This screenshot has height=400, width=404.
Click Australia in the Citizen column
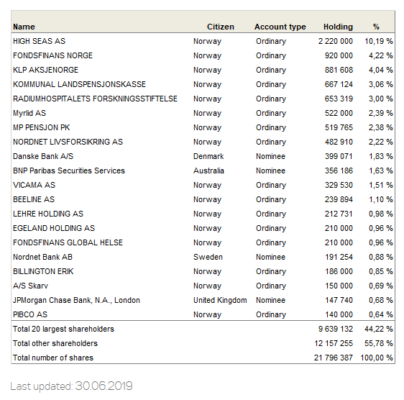point(208,171)
